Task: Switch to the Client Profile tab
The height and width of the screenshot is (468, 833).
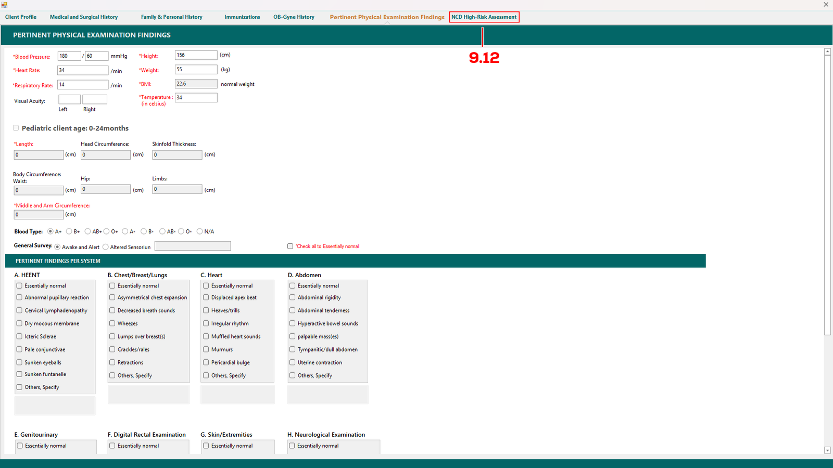Action: [x=21, y=17]
